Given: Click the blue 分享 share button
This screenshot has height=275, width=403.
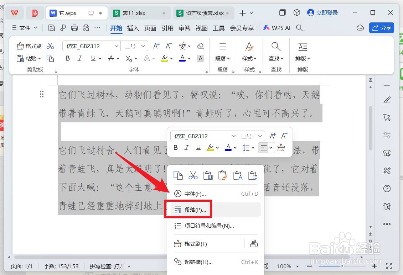Looking at the screenshot, I should tap(382, 27).
